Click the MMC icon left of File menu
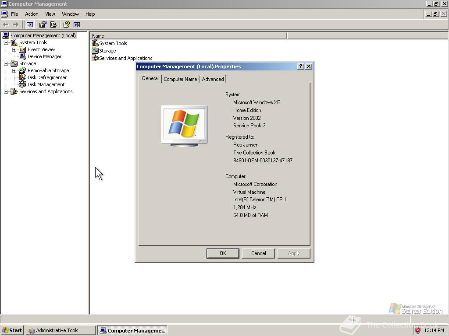The height and width of the screenshot is (336, 449). (x=4, y=14)
